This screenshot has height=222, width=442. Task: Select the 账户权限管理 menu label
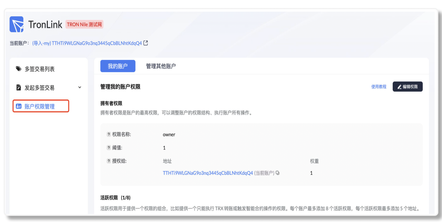(40, 106)
